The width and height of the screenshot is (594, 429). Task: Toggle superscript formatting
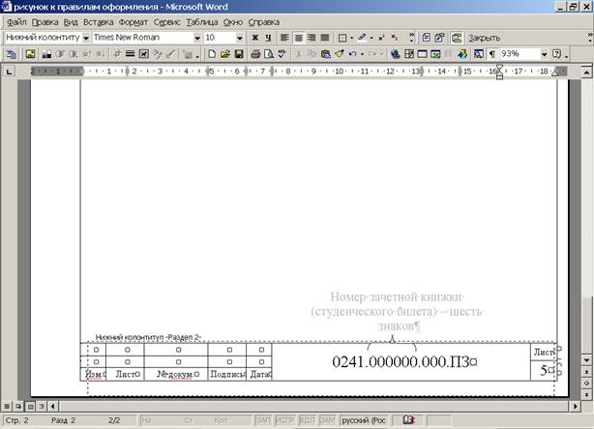coord(381,38)
